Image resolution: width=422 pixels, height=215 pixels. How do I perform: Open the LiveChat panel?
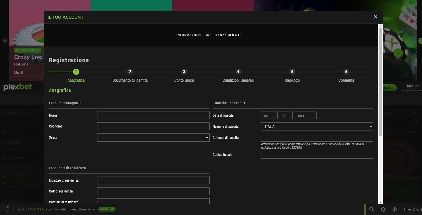pyautogui.click(x=413, y=209)
